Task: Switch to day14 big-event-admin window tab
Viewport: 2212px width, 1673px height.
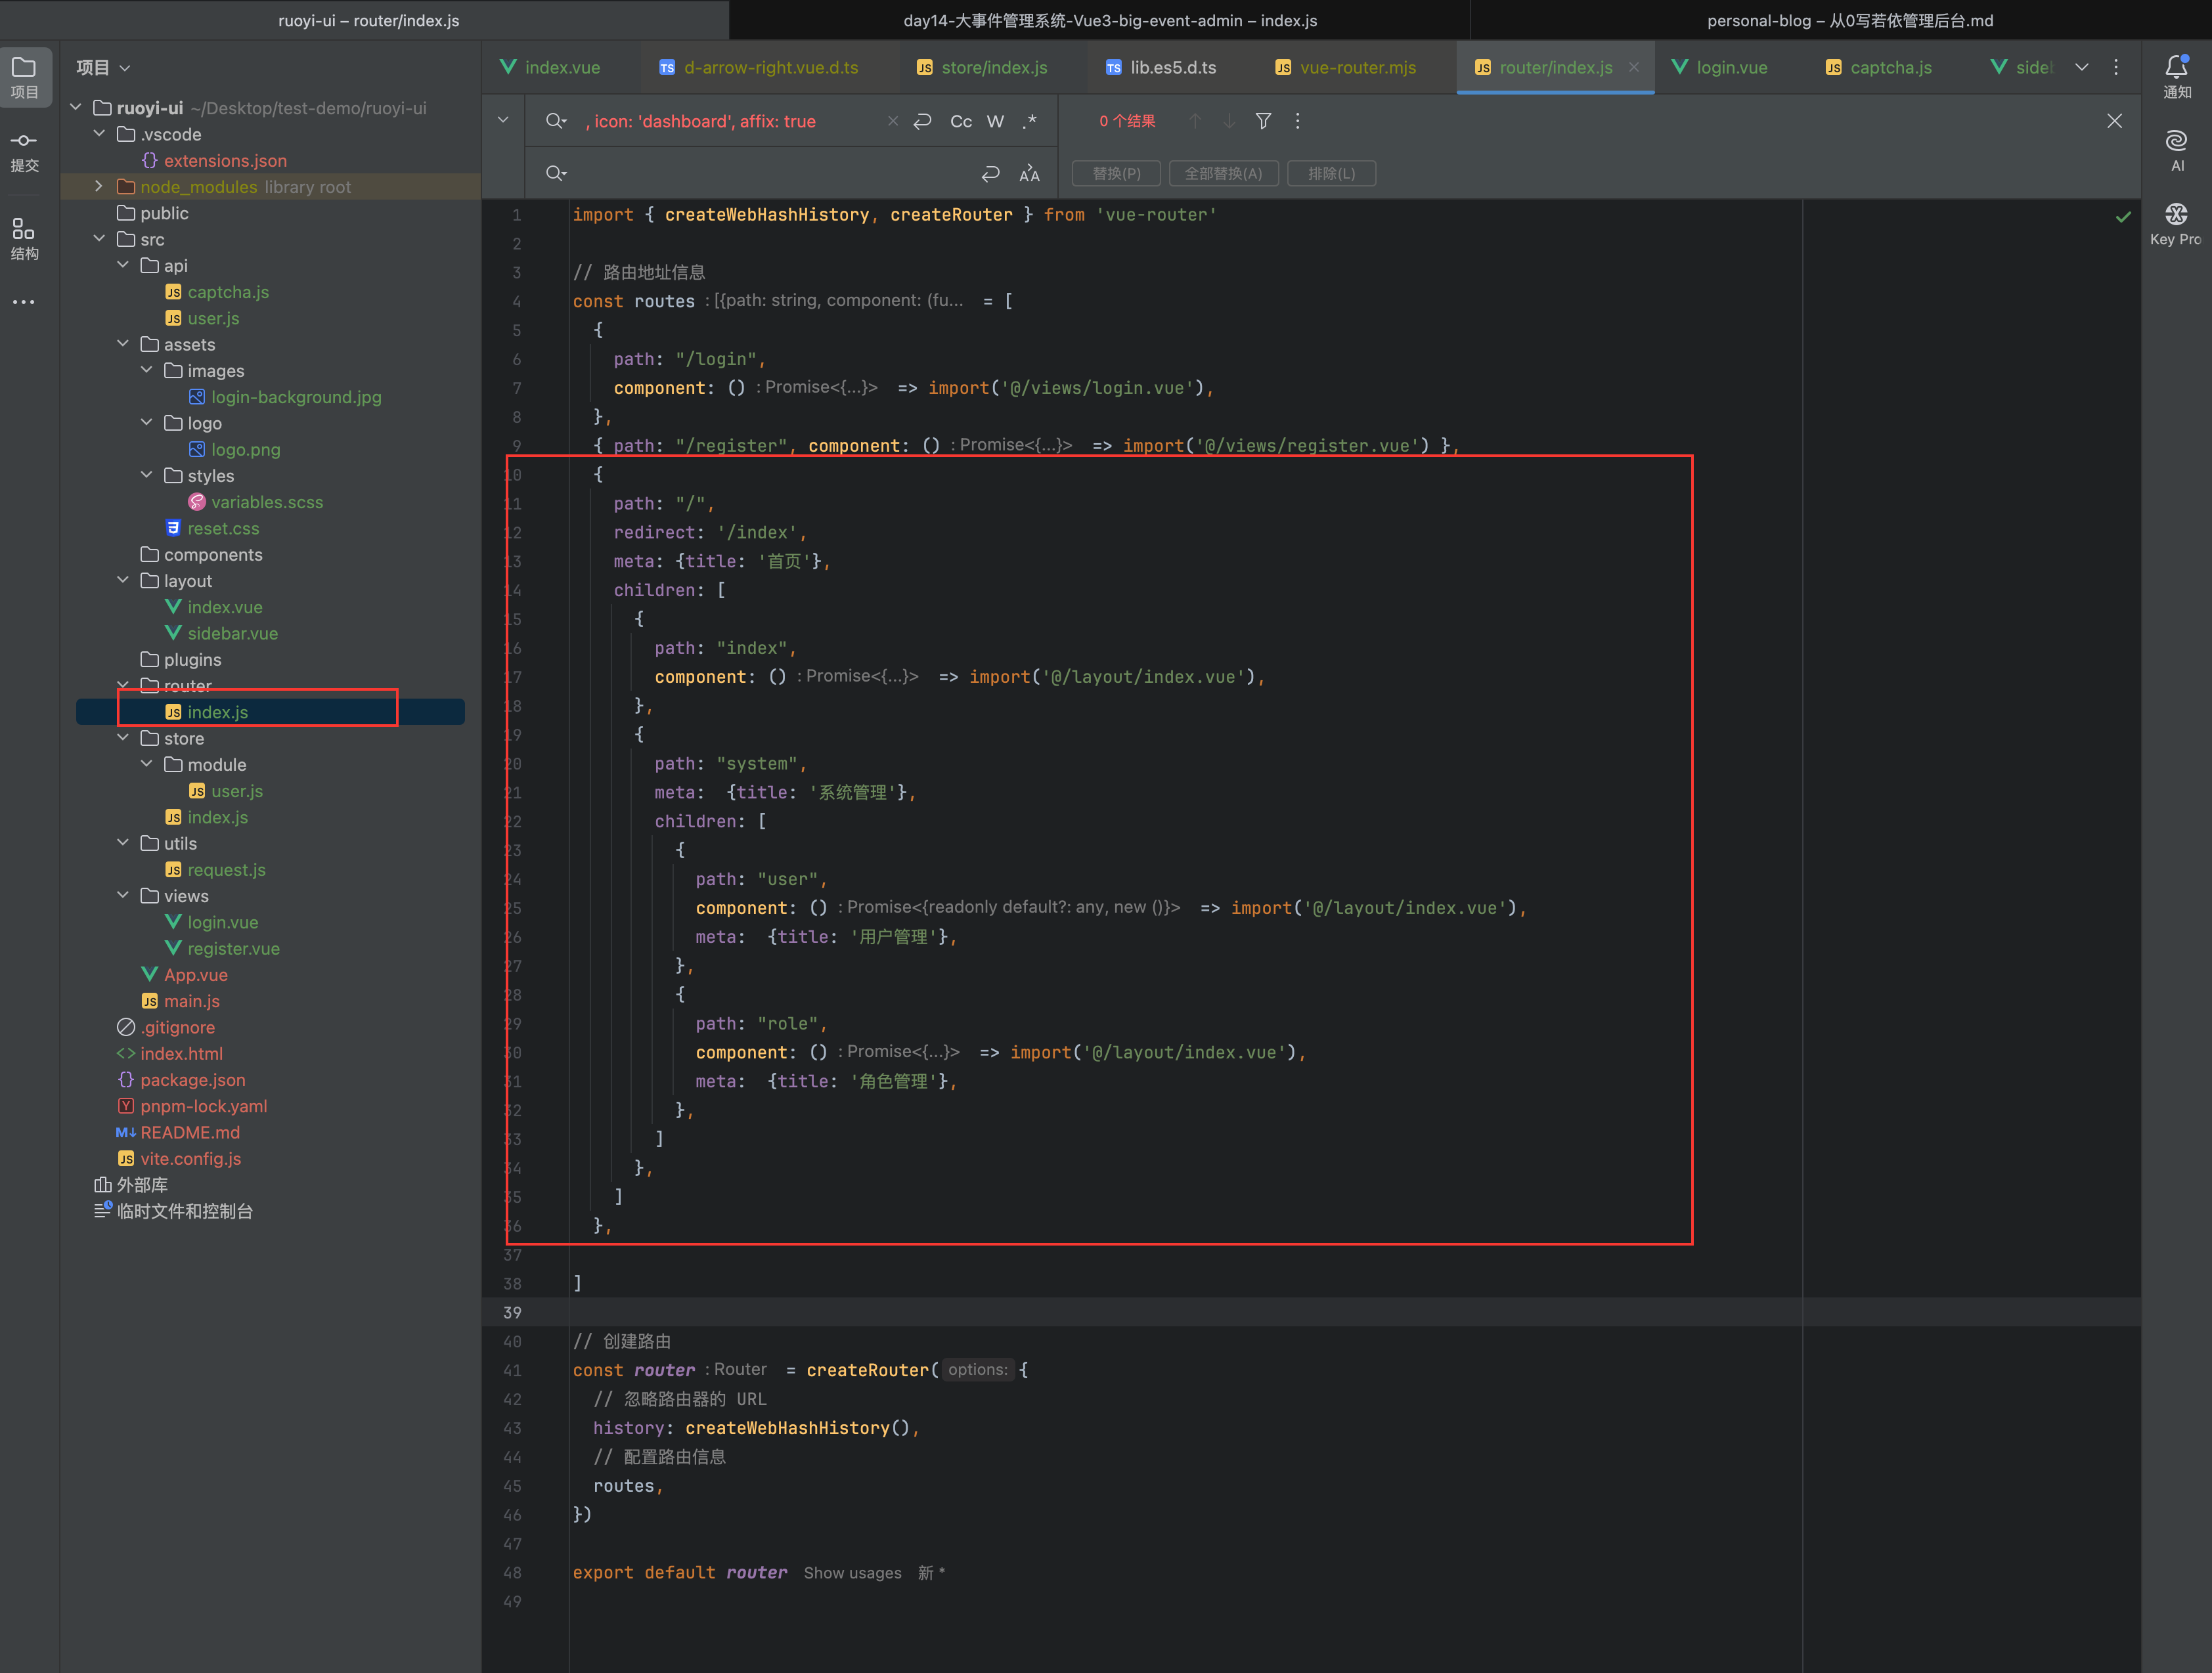Action: coord(1110,20)
